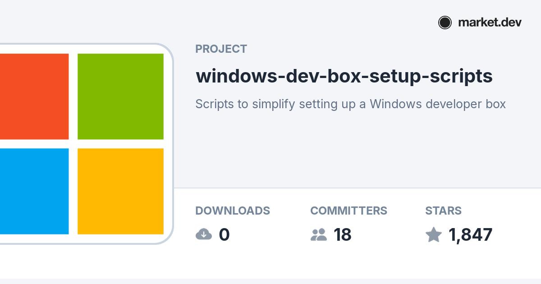The width and height of the screenshot is (541, 284).
Task: Click the market.dev circle logo icon
Action: click(x=445, y=22)
